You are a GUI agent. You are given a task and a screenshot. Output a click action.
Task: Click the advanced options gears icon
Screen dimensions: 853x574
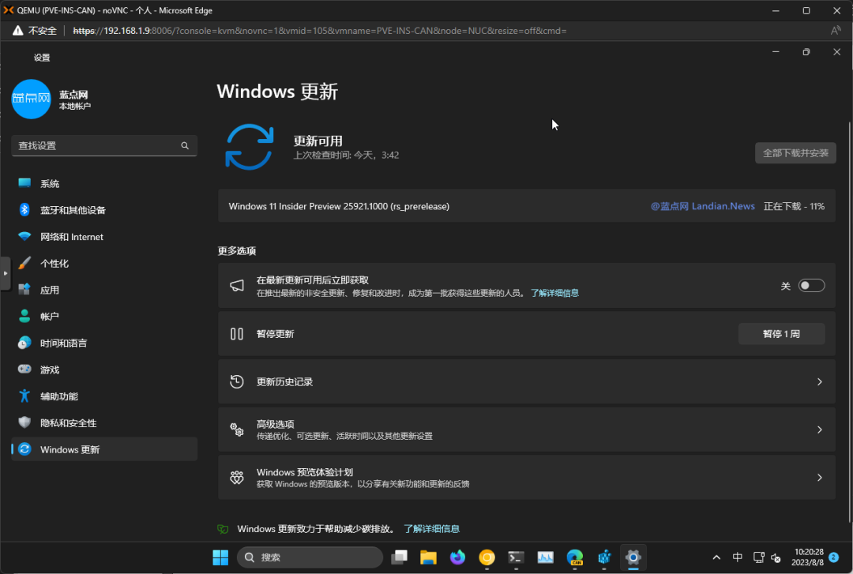click(237, 430)
